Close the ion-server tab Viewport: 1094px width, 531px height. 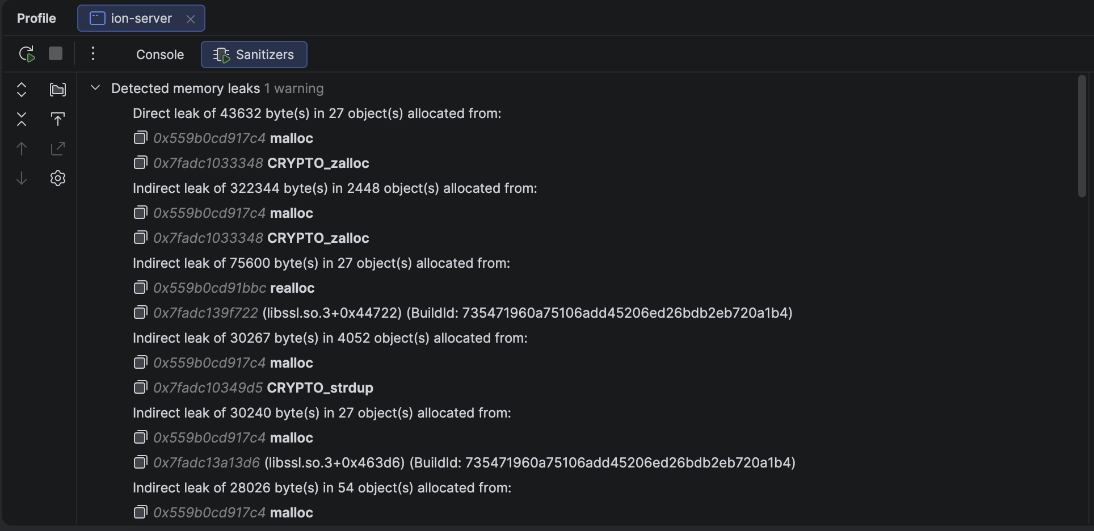pyautogui.click(x=191, y=19)
